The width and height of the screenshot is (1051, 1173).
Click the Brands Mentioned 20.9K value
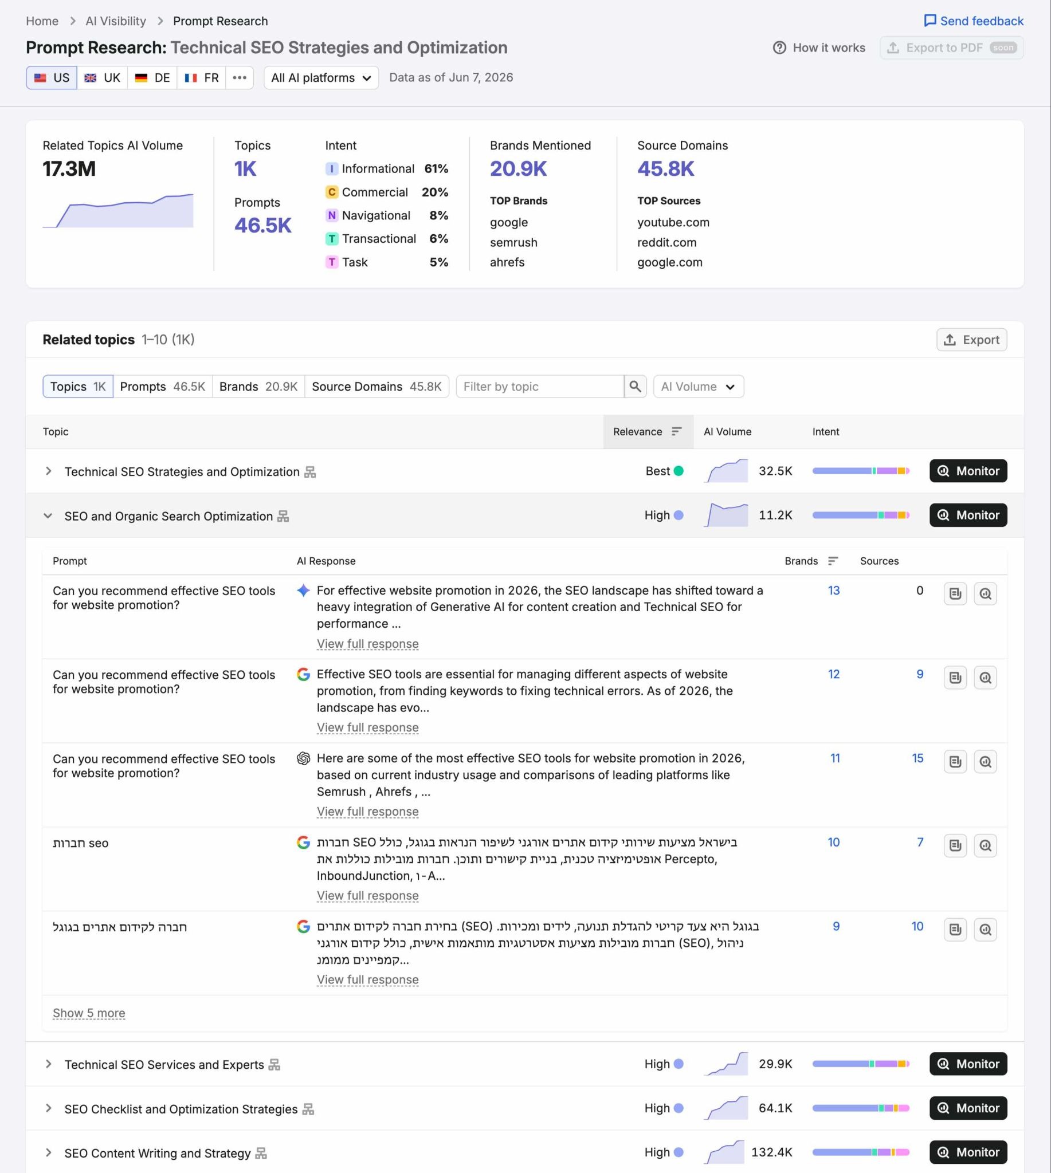point(518,168)
